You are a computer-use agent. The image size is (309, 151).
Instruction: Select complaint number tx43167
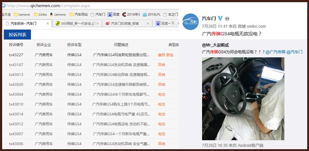[16, 65]
